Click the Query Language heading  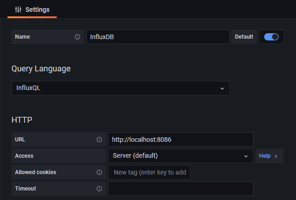(41, 69)
